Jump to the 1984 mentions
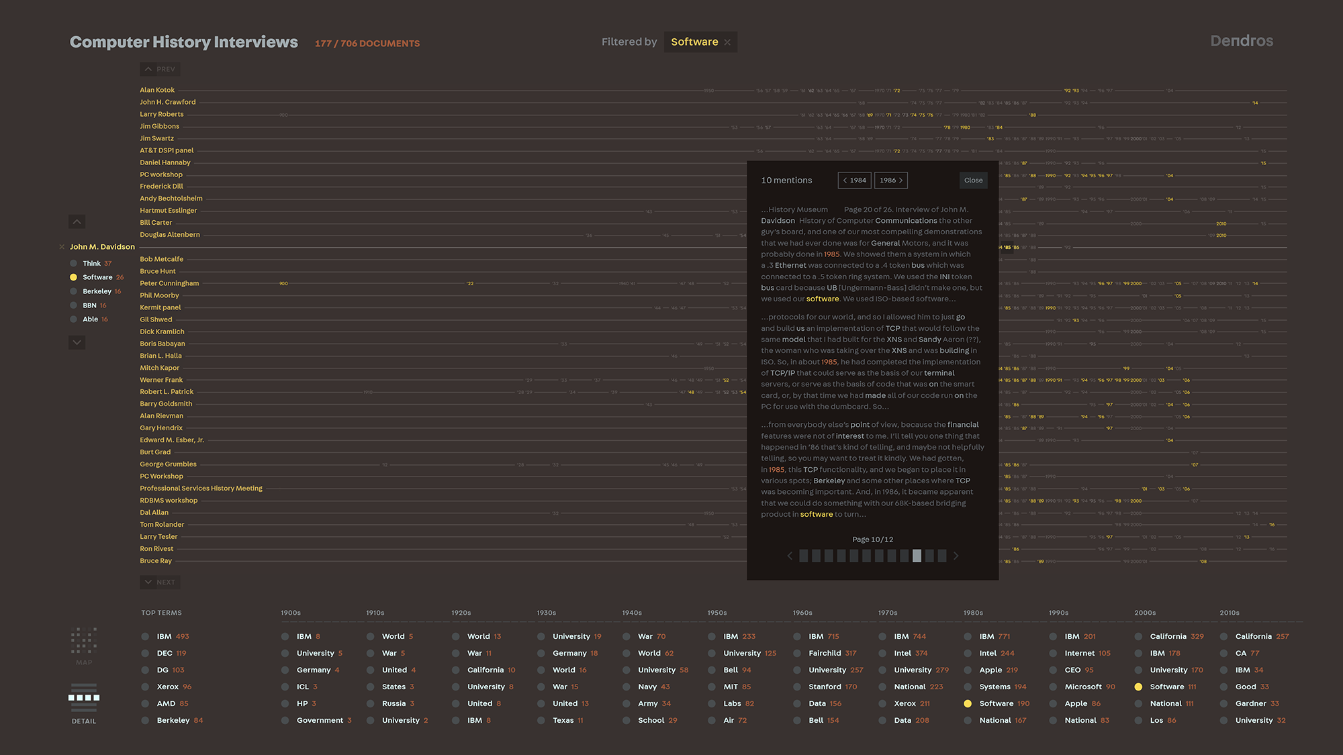The height and width of the screenshot is (755, 1343). (854, 180)
